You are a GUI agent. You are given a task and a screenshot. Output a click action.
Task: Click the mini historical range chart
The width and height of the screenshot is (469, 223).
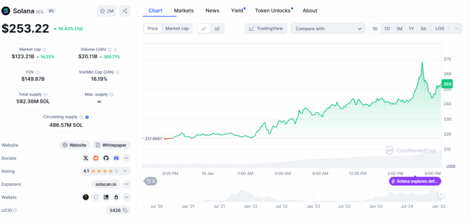292,195
